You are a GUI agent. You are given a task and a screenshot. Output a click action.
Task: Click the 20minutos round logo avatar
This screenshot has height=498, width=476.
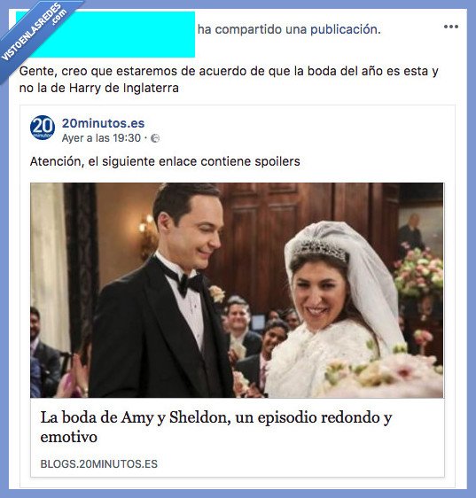coord(43,128)
